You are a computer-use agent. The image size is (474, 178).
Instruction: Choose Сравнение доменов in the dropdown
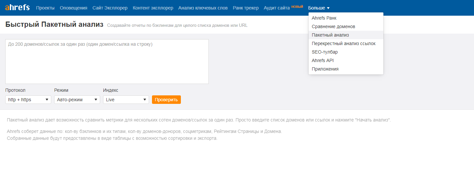(x=346, y=26)
